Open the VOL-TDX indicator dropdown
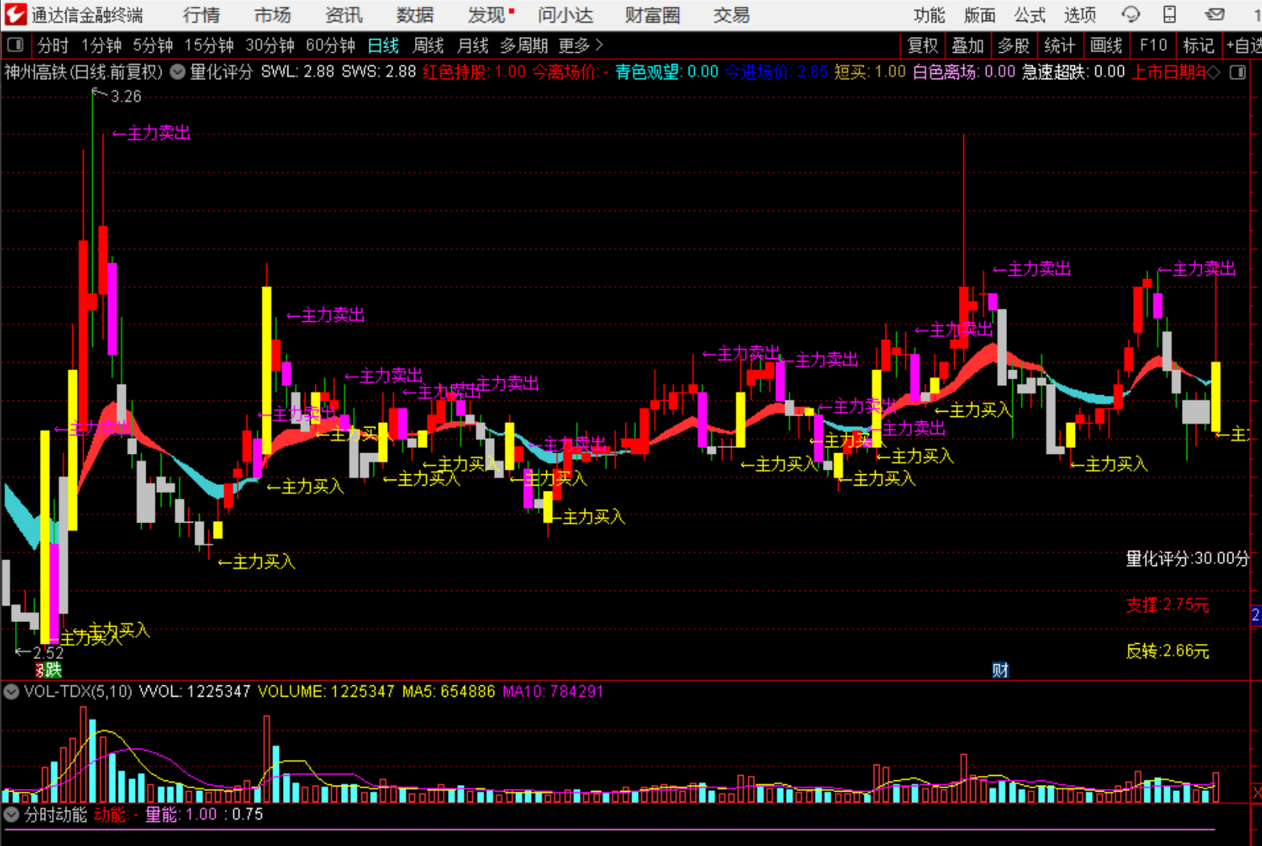Image resolution: width=1262 pixels, height=846 pixels. (11, 691)
